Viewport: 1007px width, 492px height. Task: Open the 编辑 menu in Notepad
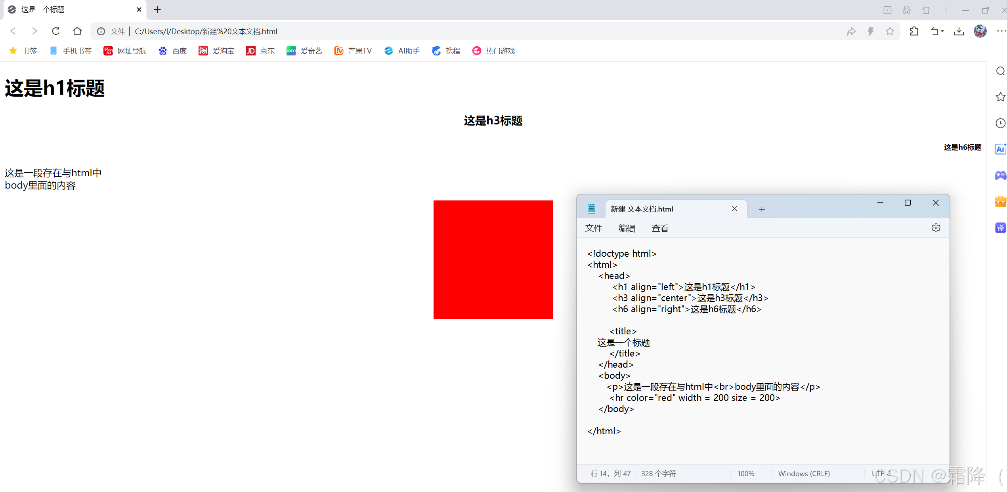click(x=627, y=228)
